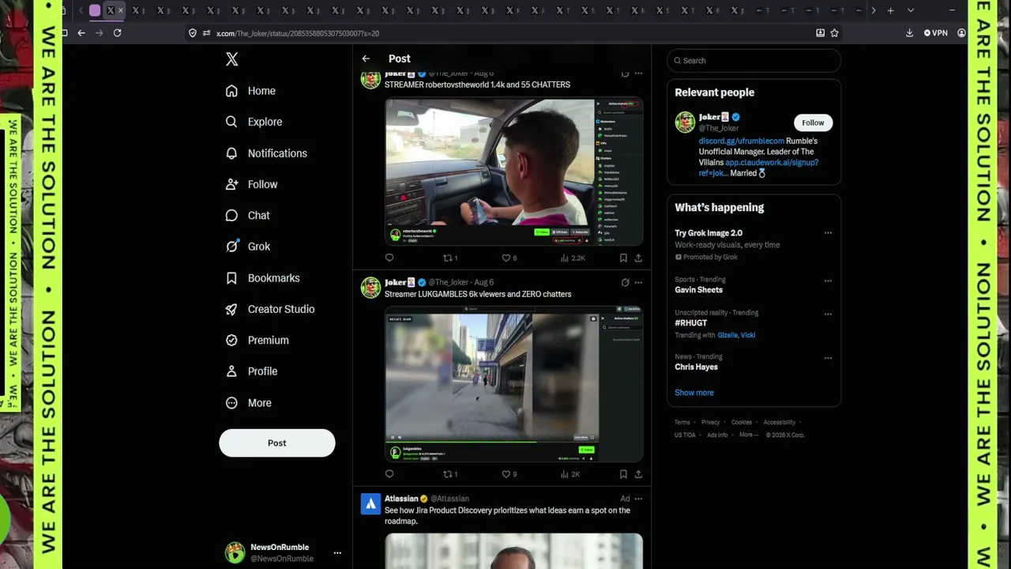This screenshot has width=1011, height=569.
Task: Open NewsOnRumble account options menu
Action: (337, 553)
